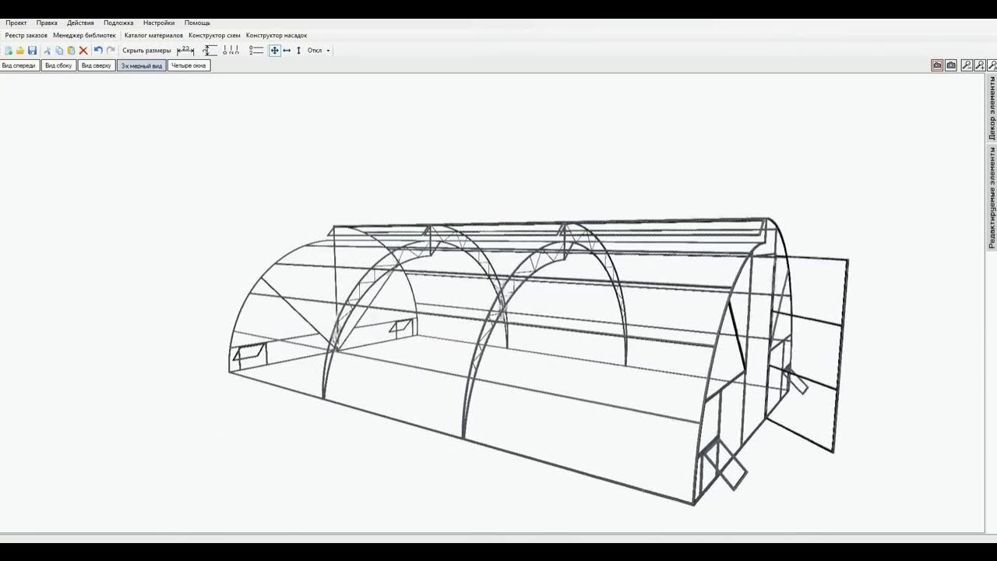This screenshot has height=561, width=997.
Task: Switch to Четыре окна layout
Action: point(189,65)
